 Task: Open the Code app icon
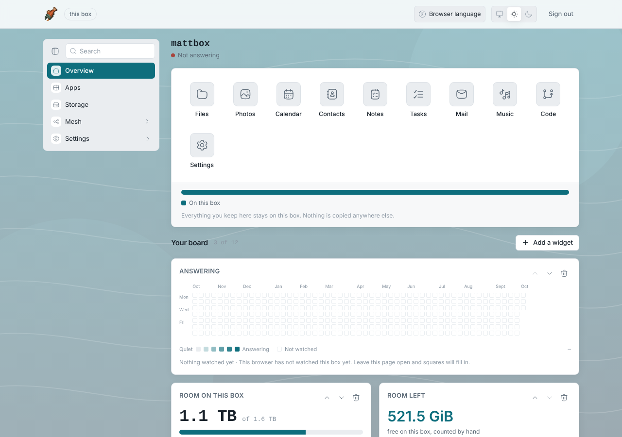(x=548, y=94)
